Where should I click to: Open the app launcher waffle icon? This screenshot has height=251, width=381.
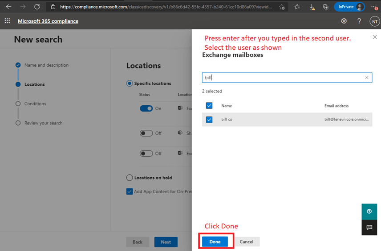point(7,21)
